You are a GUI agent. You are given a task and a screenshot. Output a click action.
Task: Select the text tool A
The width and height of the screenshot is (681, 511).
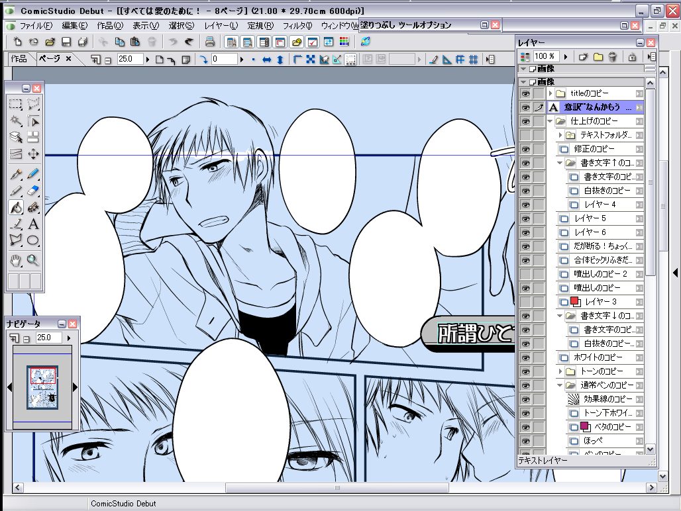pyautogui.click(x=33, y=224)
